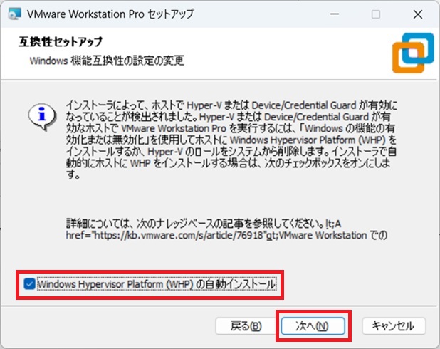Minimize the VMware Workstation Pro setup window
440x349 pixels.
pyautogui.click(x=334, y=14)
